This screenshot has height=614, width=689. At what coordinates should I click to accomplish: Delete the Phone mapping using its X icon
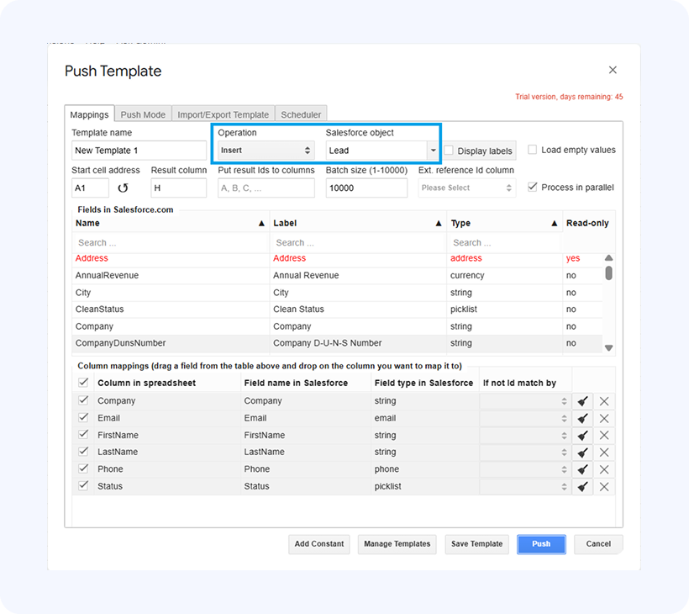(603, 469)
